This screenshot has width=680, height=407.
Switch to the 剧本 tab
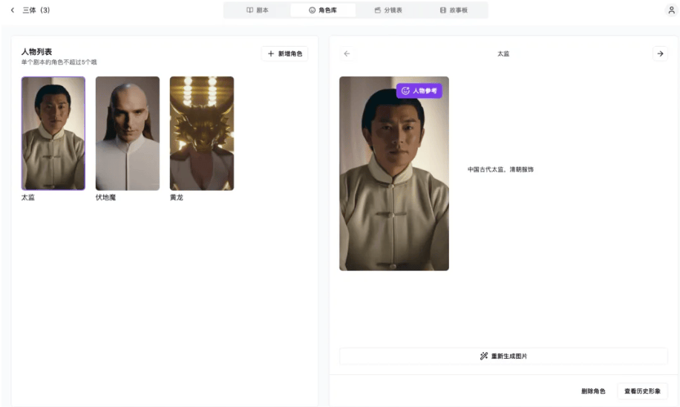258,10
